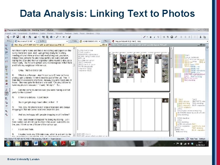Click the zoom magnifier icon at bottom of left sidebar
This screenshot has width=220, height=165.
tap(6, 115)
